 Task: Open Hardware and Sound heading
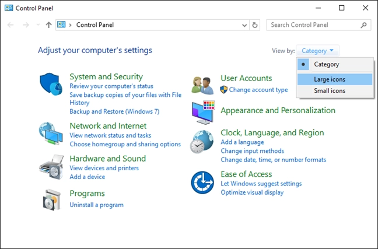(x=108, y=159)
